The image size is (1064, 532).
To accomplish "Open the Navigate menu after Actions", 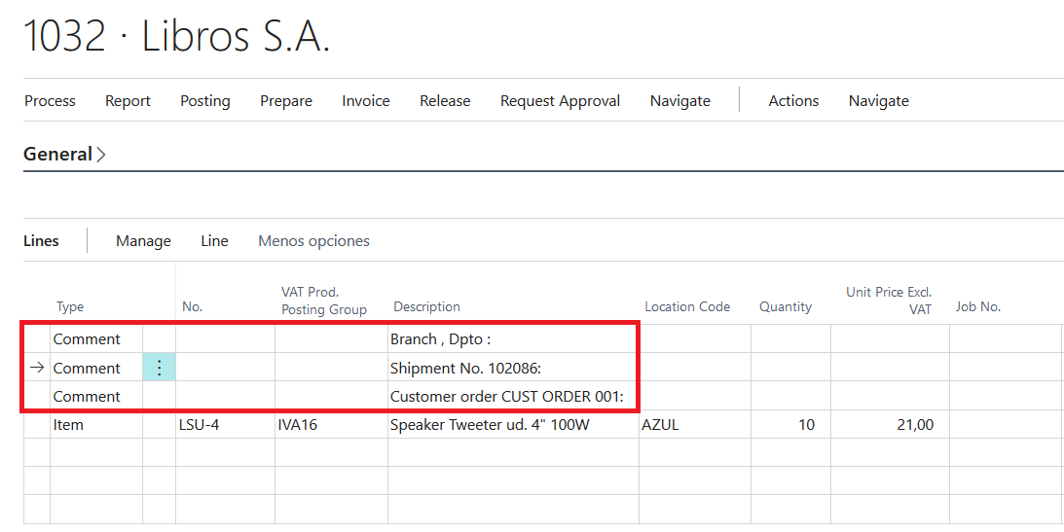I will click(879, 101).
